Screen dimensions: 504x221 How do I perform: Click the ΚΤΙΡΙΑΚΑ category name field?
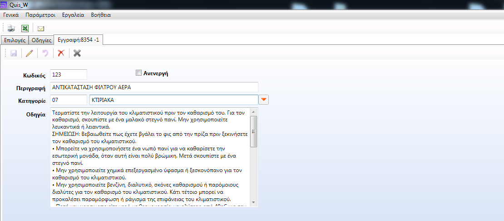(x=173, y=100)
